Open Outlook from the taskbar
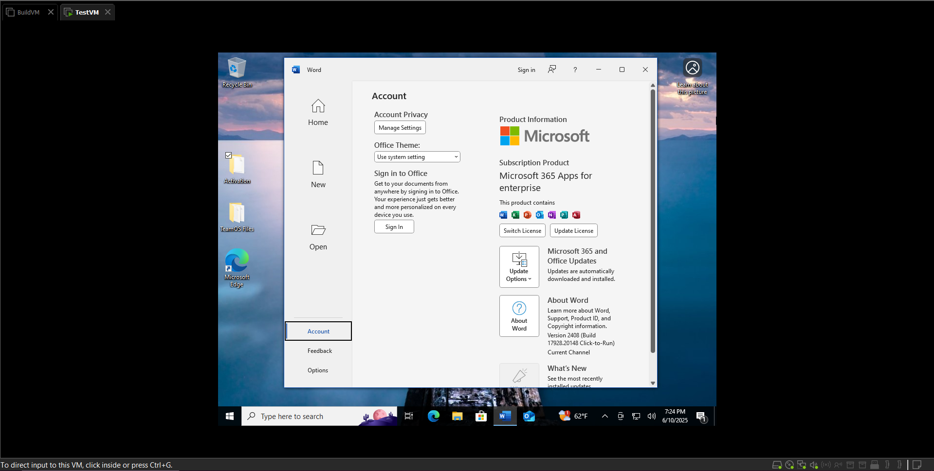This screenshot has width=934, height=471. tap(529, 416)
